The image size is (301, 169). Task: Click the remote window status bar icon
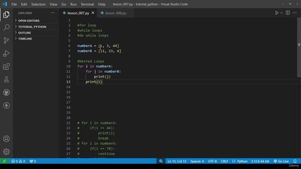4,161
